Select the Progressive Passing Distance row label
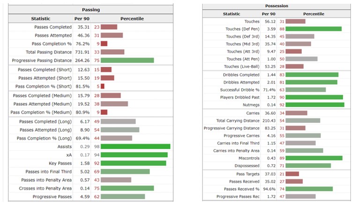 tap(42, 60)
